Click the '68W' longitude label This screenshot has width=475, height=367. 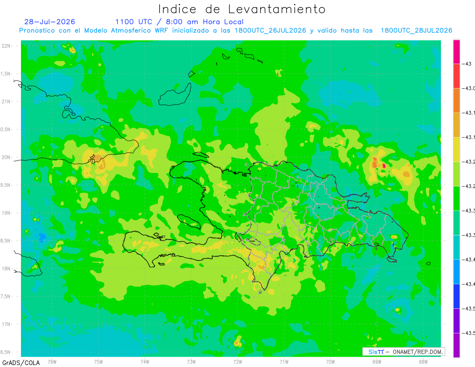click(x=423, y=362)
